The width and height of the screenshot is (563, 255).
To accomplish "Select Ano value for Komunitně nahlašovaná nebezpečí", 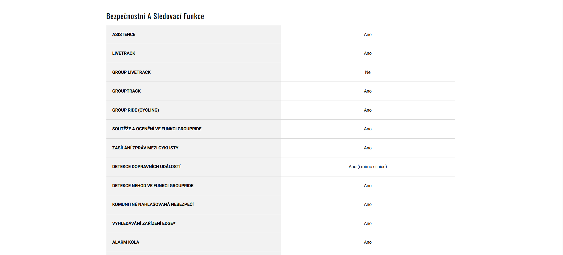I will (368, 204).
